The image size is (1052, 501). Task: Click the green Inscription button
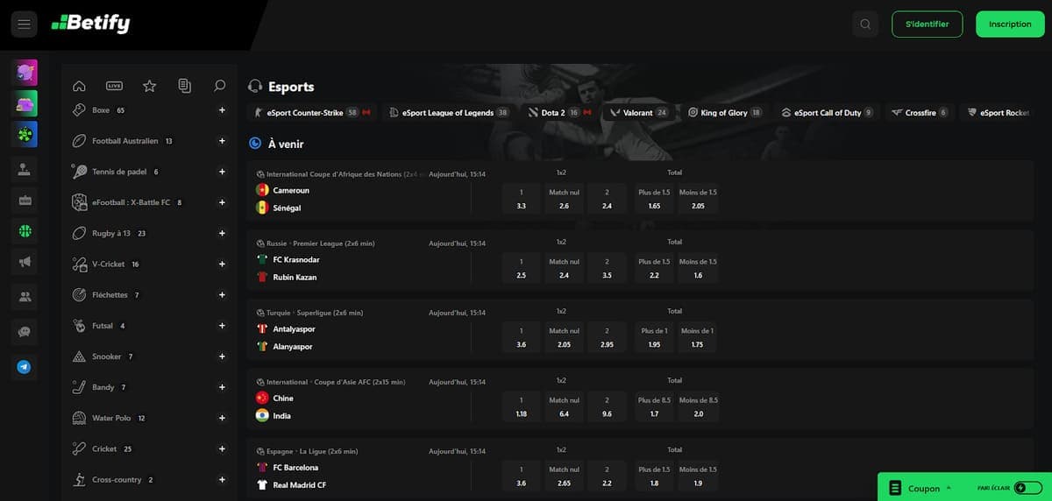point(1010,25)
